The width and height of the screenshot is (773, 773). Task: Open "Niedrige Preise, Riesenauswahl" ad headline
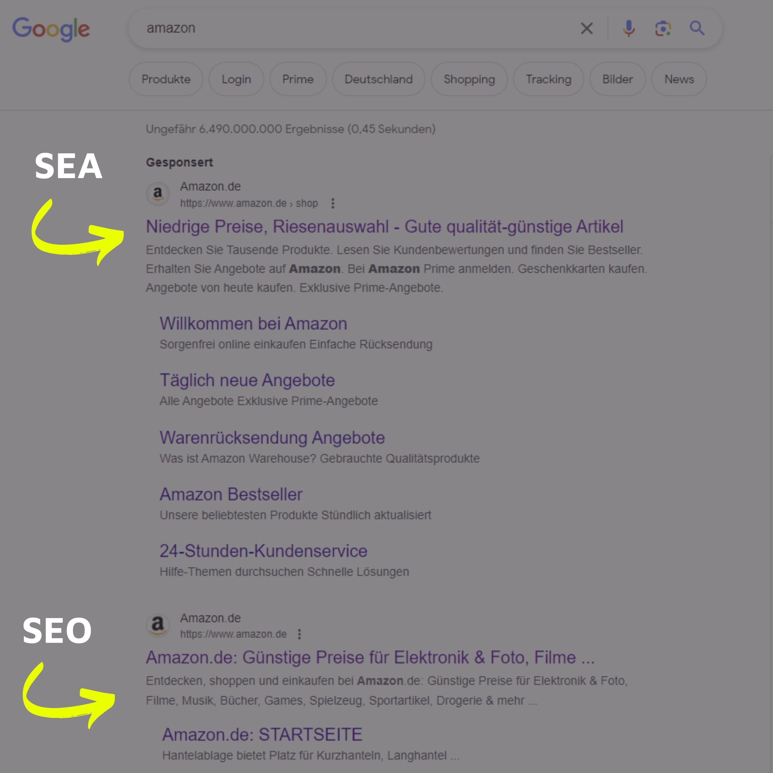tap(384, 226)
